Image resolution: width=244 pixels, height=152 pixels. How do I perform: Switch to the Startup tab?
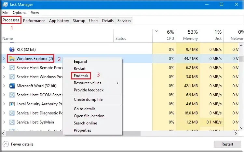pos(79,21)
